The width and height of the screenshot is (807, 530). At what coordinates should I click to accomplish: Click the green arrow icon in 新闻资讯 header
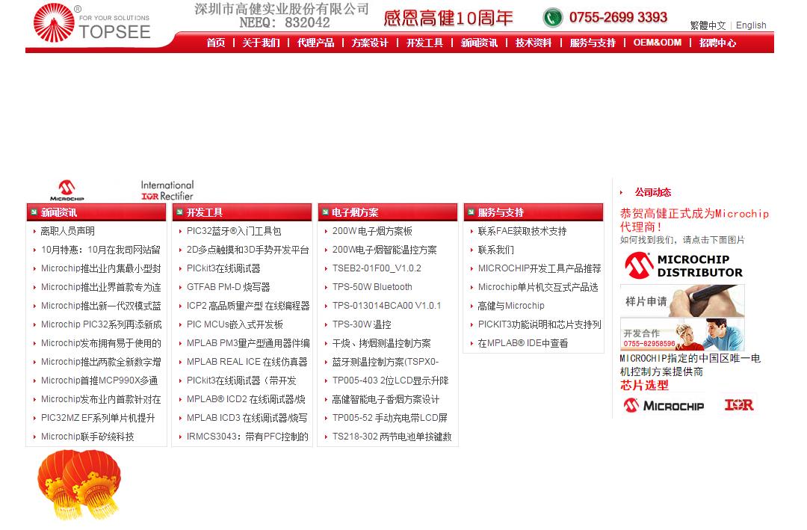(34, 212)
